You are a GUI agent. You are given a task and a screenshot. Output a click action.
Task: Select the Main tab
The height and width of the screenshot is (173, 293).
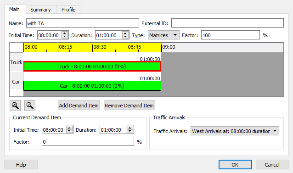15,9
